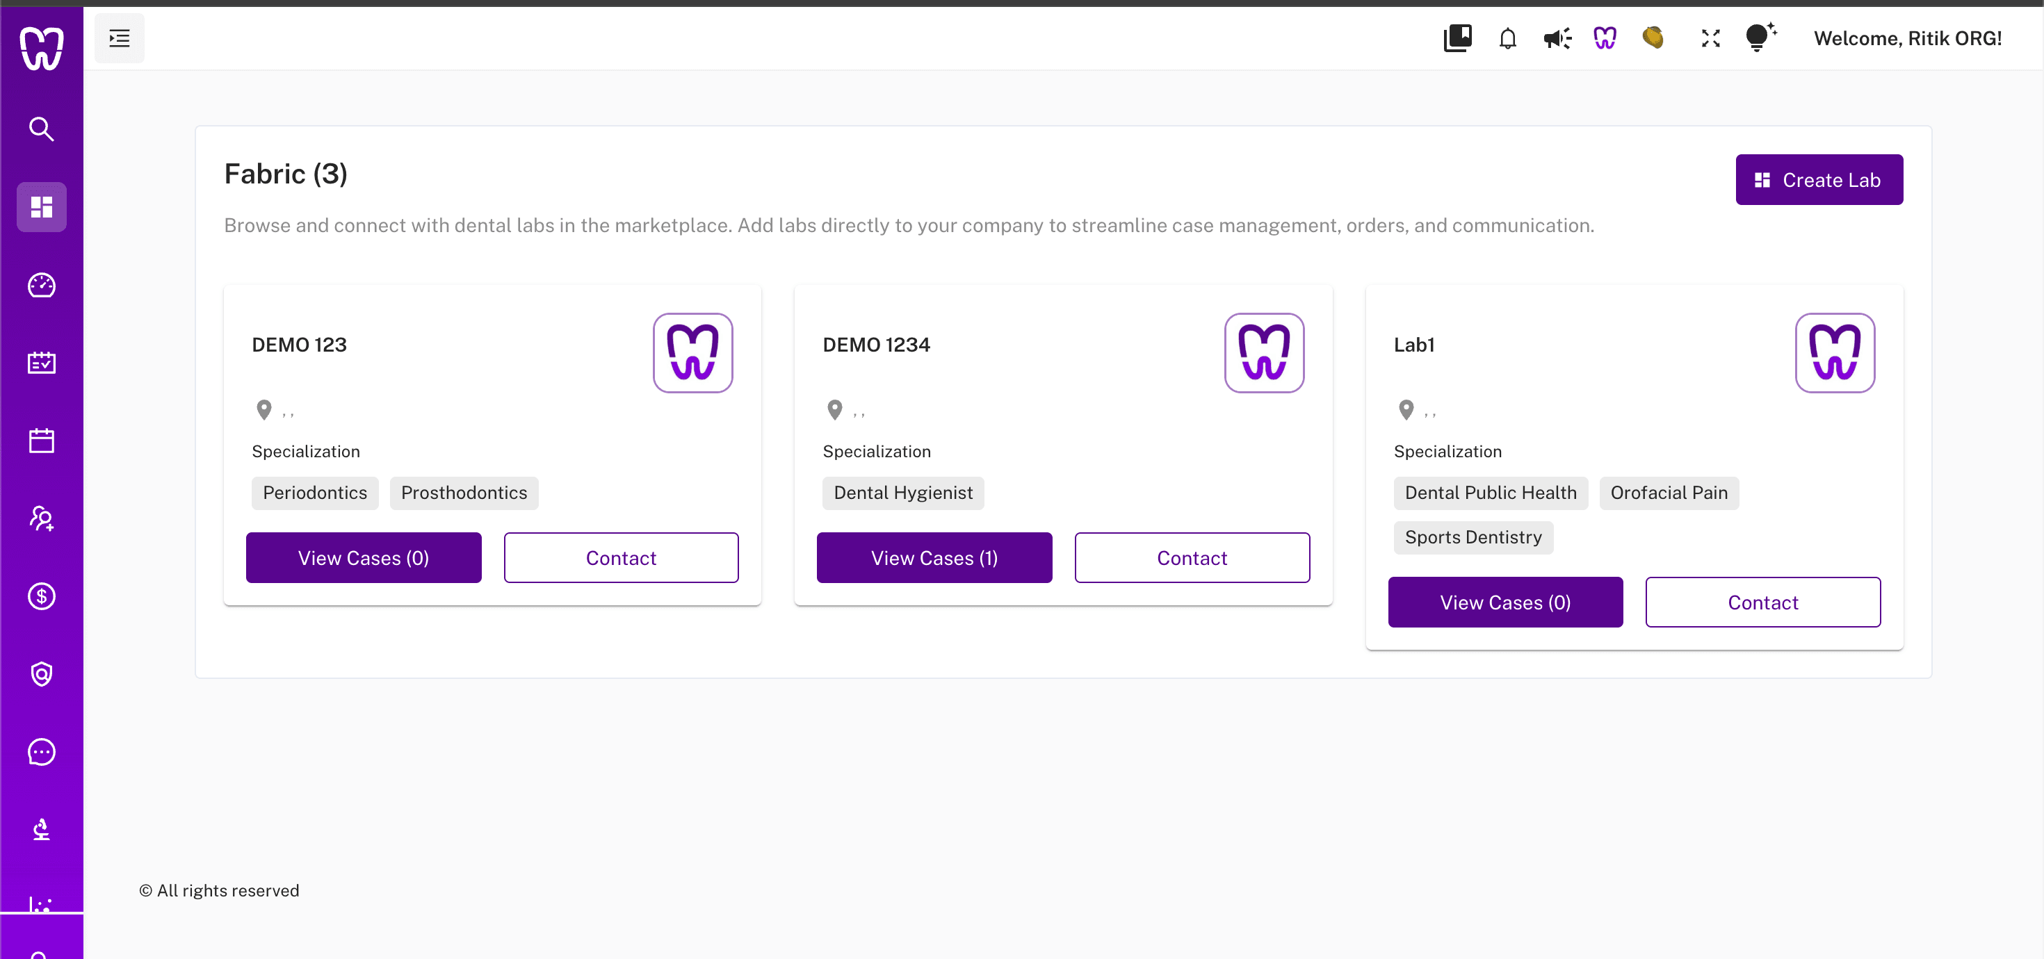Click the tooth logo in sidebar top

coord(41,49)
